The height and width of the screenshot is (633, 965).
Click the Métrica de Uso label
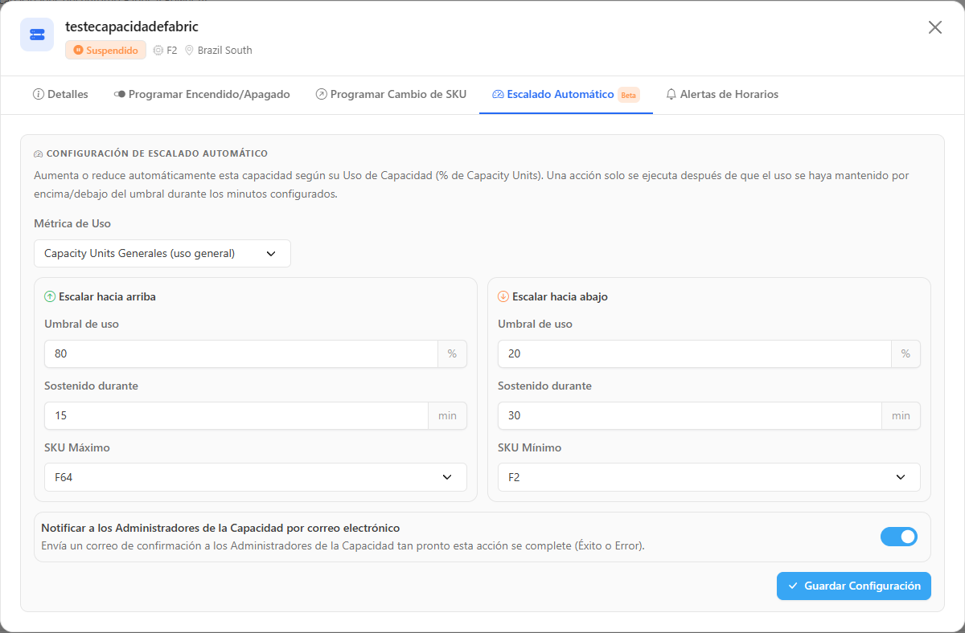point(72,223)
